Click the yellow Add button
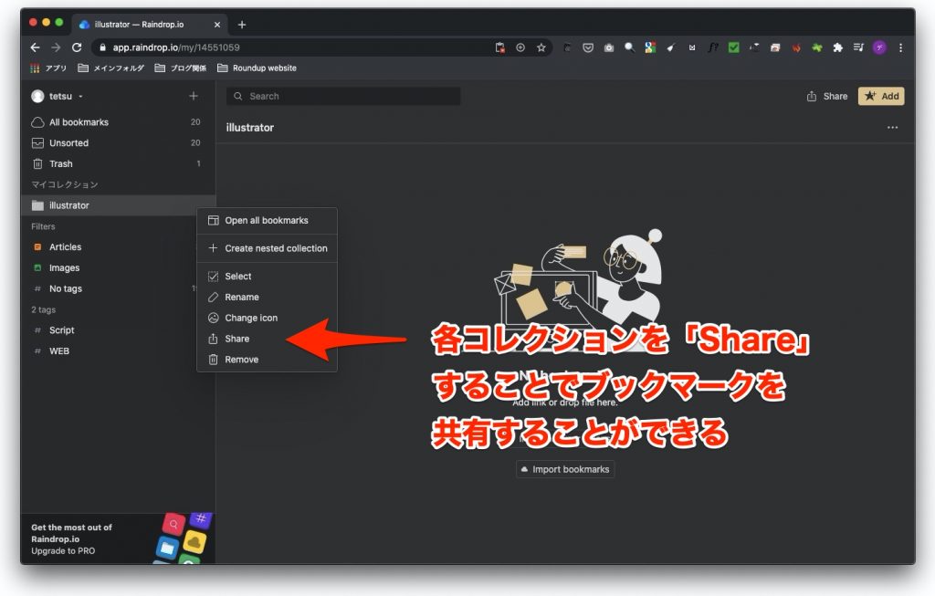This screenshot has height=596, width=935. coord(881,96)
